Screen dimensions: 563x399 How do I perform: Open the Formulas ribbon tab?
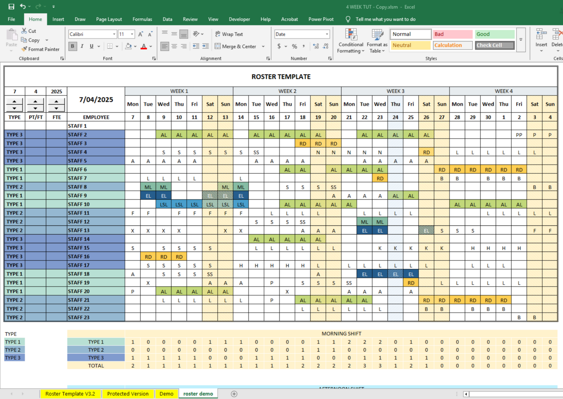(142, 19)
